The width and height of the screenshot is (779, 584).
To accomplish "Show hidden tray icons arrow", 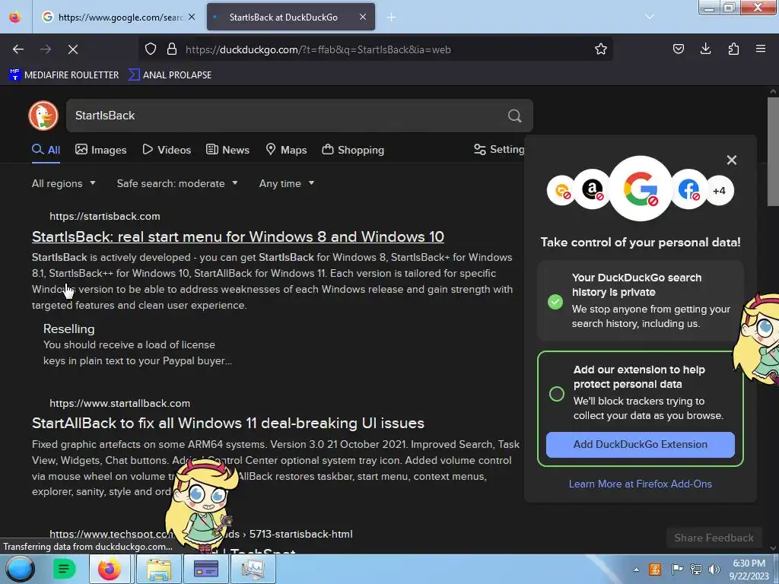I will pyautogui.click(x=636, y=570).
